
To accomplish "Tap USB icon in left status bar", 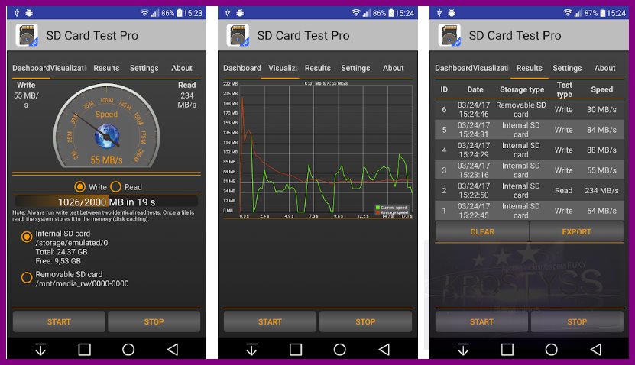I will pos(17,13).
